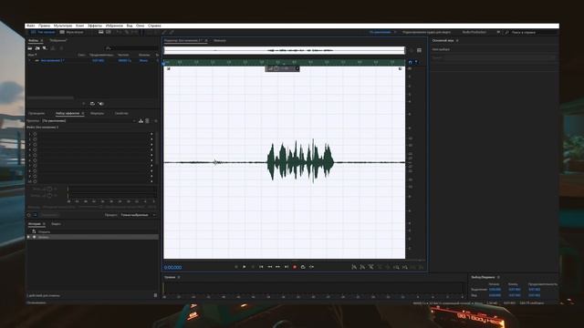Screen dimensions: 584x328
Task: Select Radio Production workspace
Action: 474,33
